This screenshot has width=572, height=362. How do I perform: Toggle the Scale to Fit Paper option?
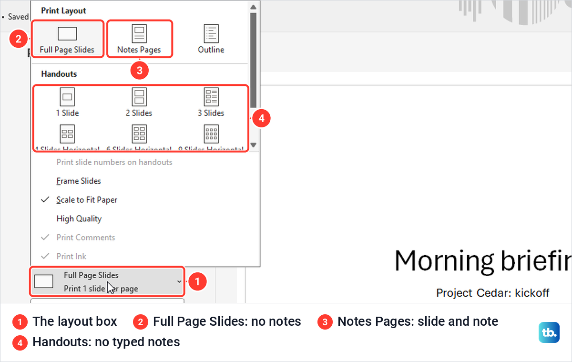tap(87, 200)
